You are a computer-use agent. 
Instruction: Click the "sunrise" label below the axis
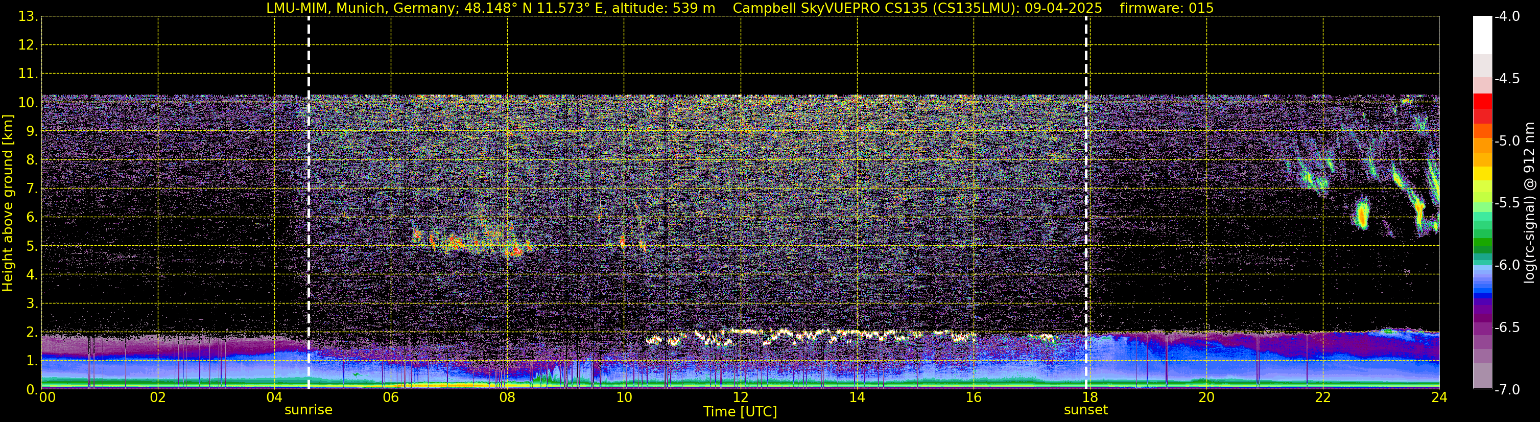309,410
